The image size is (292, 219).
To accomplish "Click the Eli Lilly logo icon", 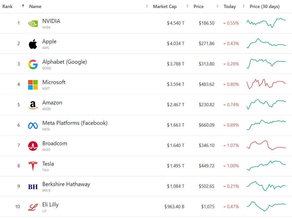I will pos(33,207).
